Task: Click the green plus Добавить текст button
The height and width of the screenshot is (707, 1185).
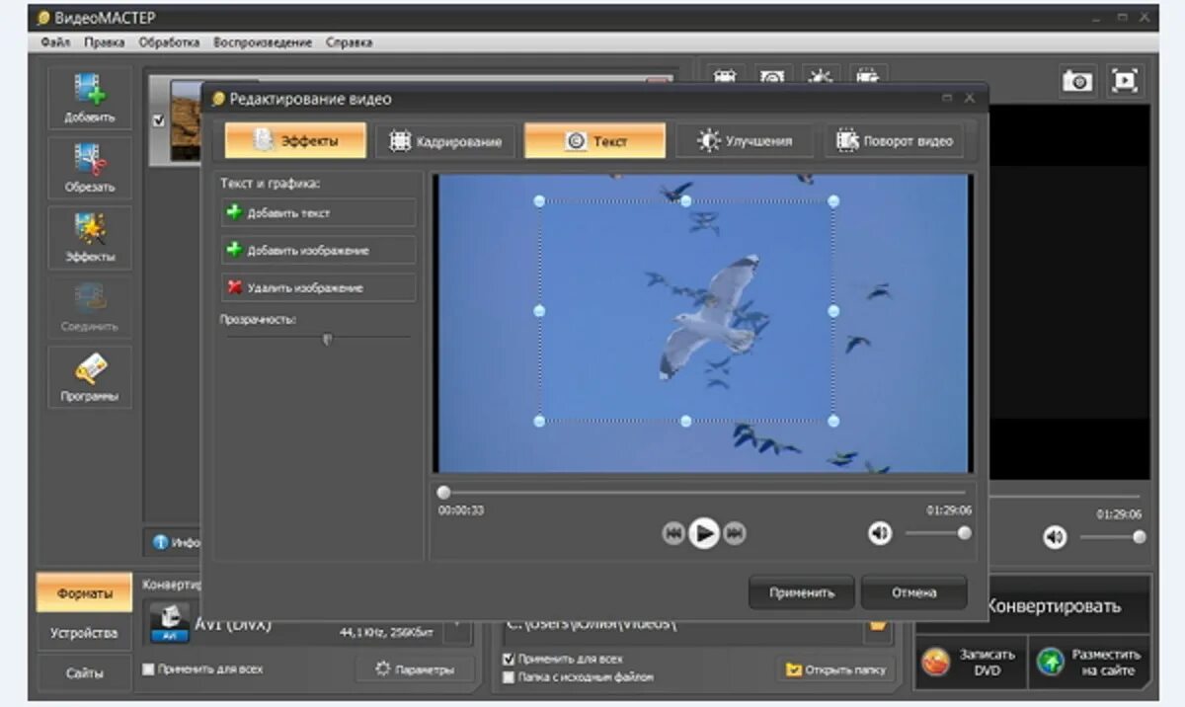Action: click(x=318, y=212)
